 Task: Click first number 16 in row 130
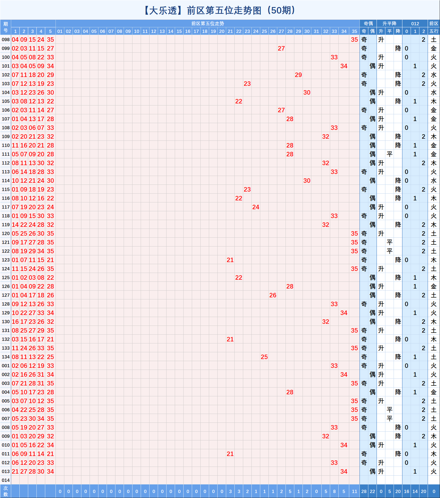point(15,322)
